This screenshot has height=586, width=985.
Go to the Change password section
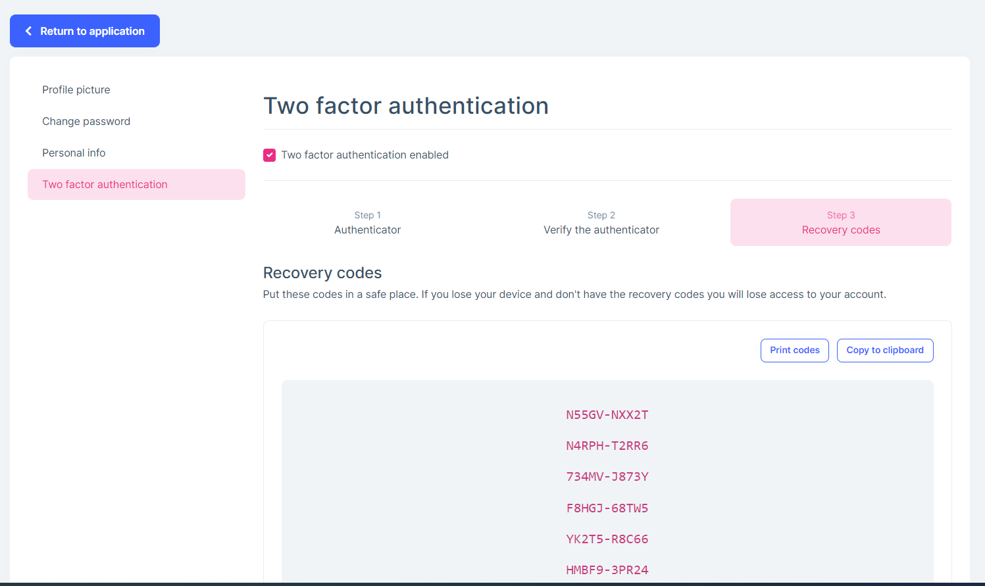point(86,122)
